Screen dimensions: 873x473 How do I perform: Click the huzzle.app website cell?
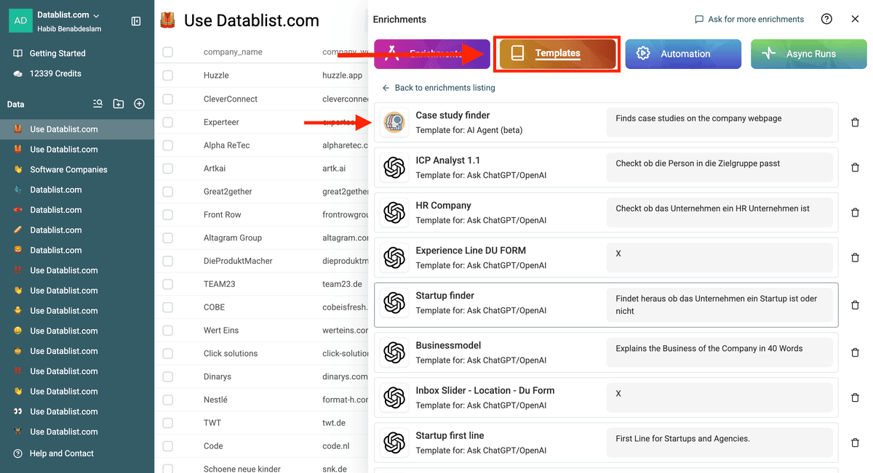coord(342,75)
